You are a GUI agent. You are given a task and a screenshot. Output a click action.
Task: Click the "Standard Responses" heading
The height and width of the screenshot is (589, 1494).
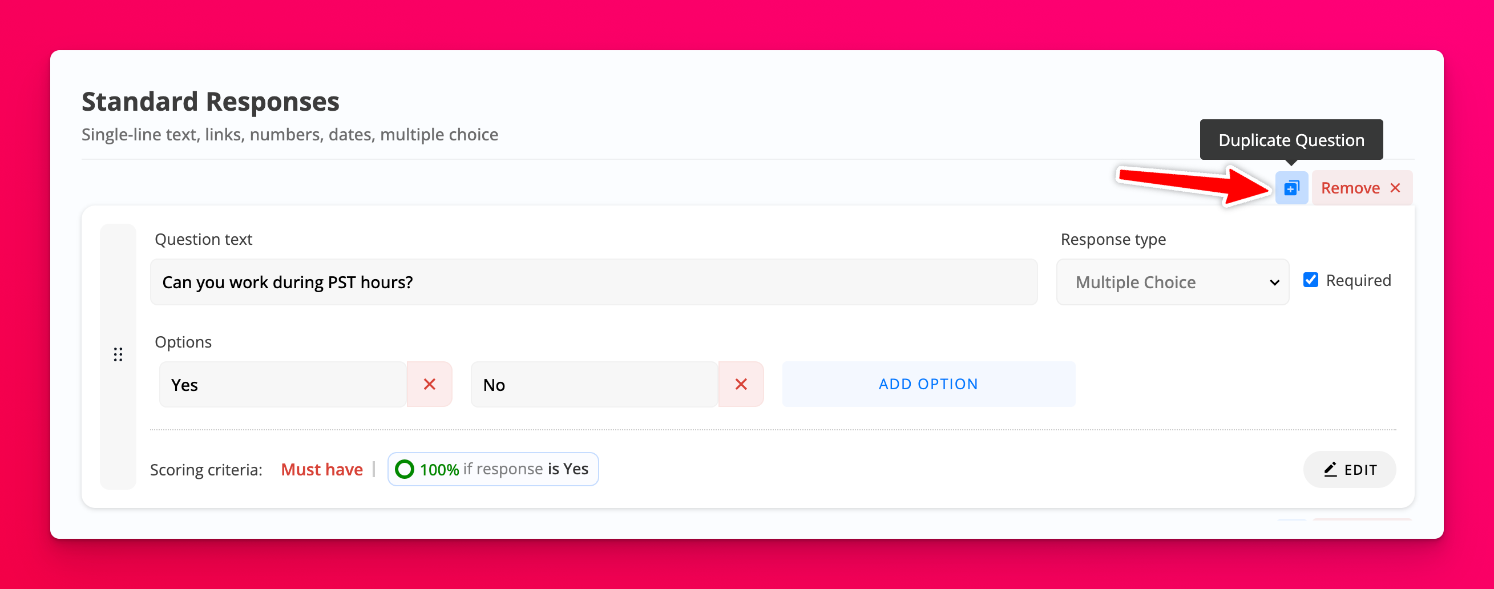pyautogui.click(x=211, y=102)
